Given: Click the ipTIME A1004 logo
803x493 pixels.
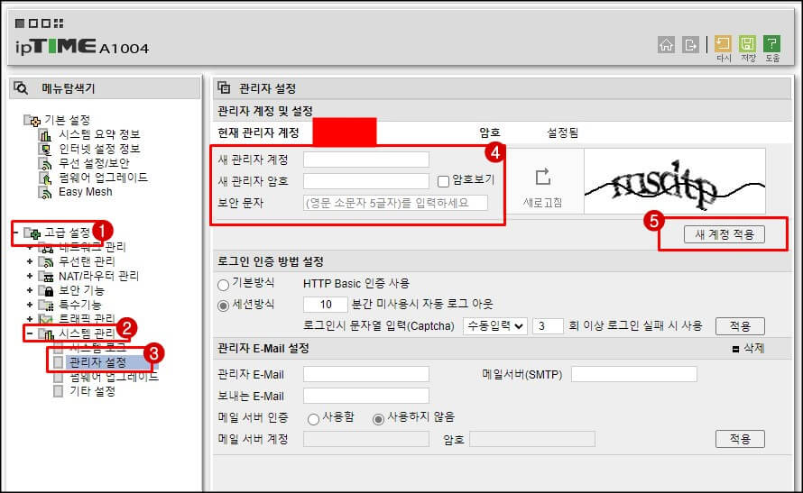Looking at the screenshot, I should (82, 47).
